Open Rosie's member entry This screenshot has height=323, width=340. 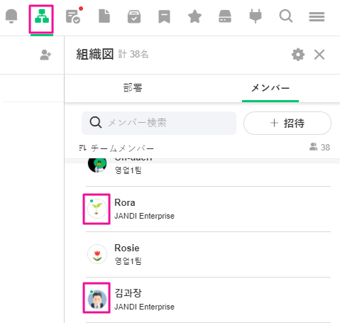[208, 255]
